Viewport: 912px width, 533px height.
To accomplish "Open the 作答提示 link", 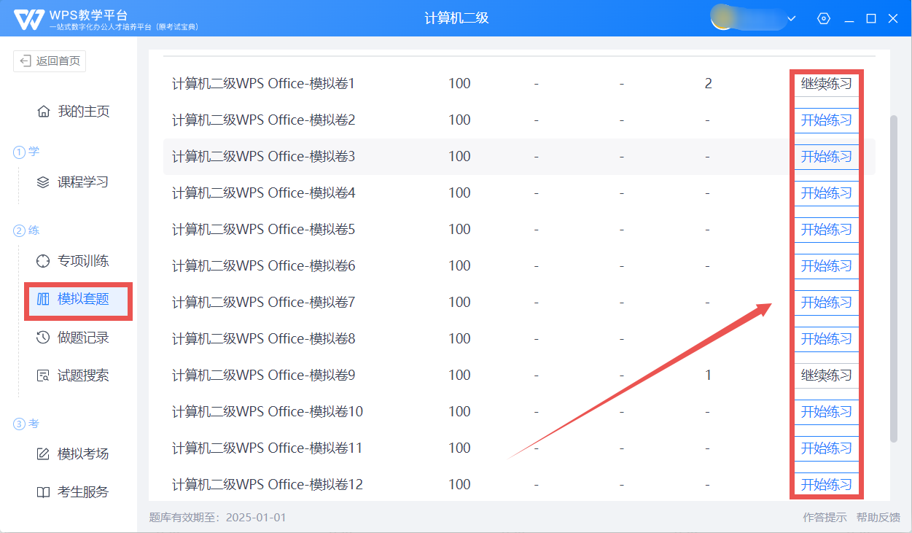I will tap(825, 518).
